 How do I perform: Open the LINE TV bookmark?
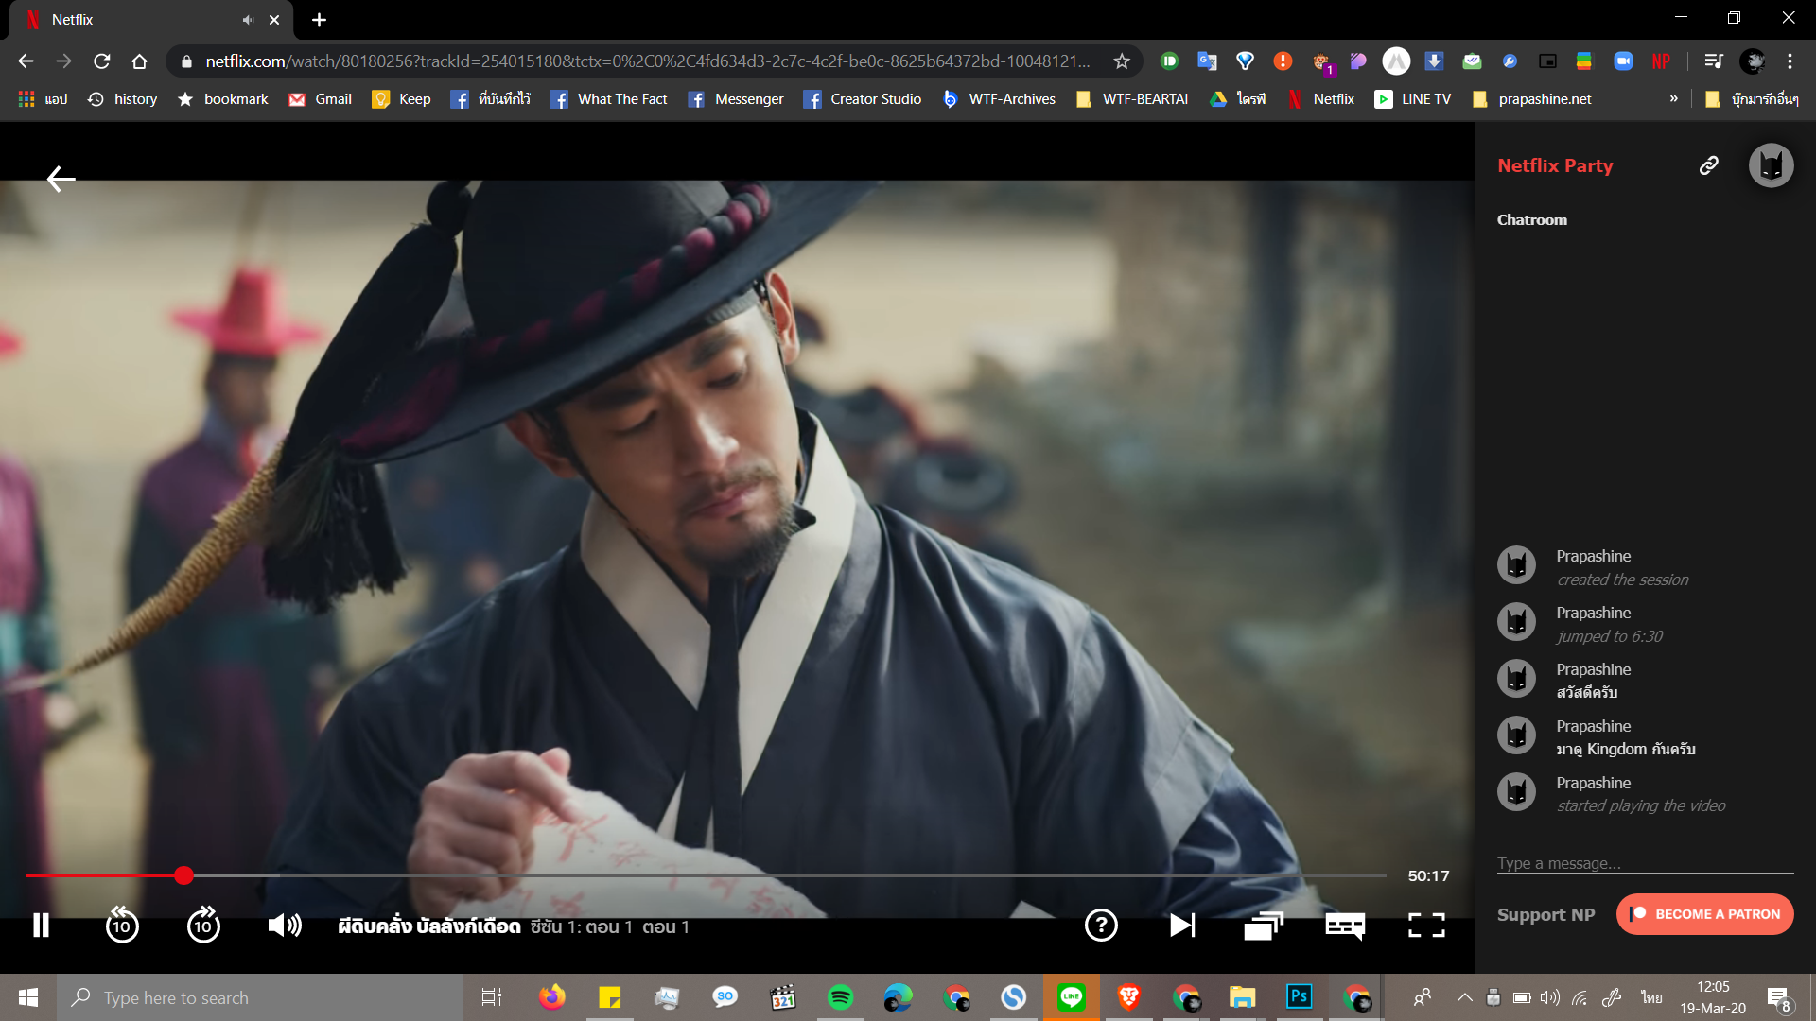(x=1412, y=99)
